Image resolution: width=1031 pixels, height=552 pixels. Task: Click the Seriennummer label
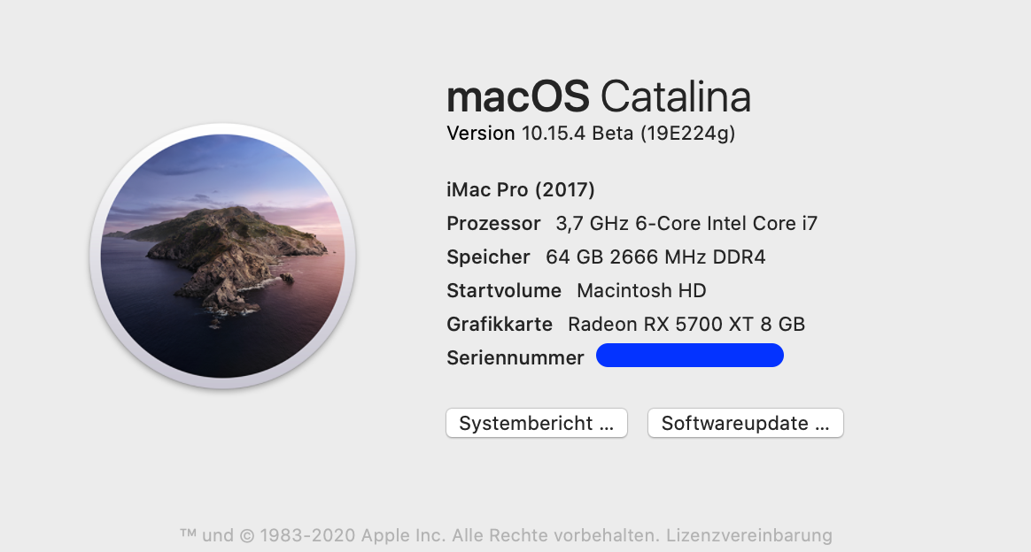(x=515, y=358)
